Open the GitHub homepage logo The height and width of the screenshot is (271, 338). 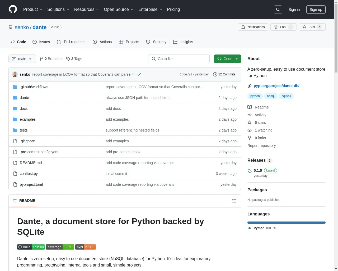(x=13, y=9)
